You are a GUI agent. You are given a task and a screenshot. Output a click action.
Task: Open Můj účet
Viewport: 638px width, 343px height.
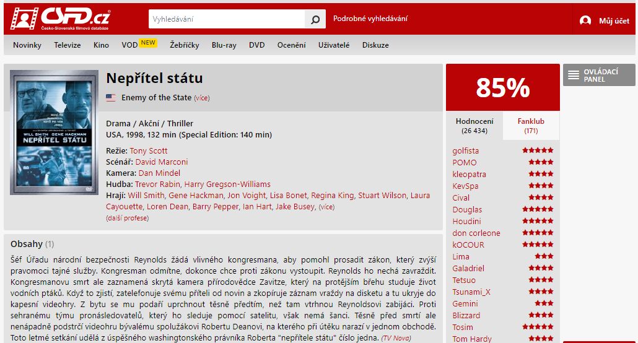tap(614, 21)
